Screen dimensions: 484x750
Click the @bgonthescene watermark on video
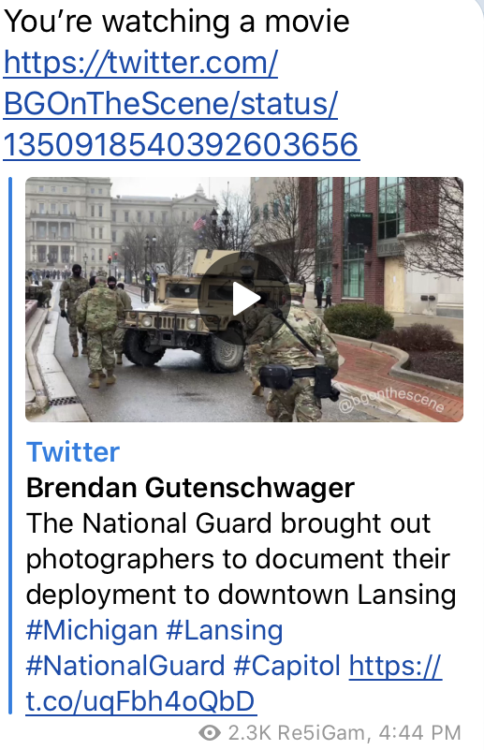tap(391, 400)
